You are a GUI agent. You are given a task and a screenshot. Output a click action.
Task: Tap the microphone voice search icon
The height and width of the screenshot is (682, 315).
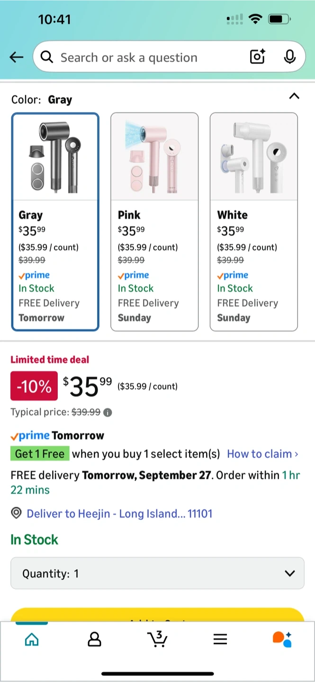point(289,57)
